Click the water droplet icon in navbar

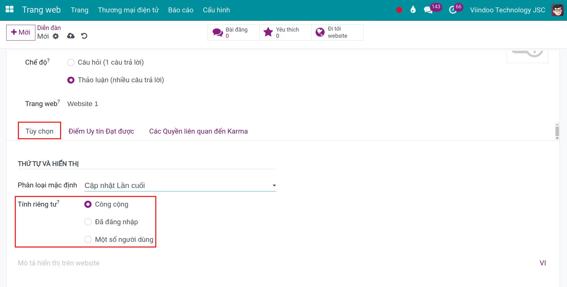[413, 10]
